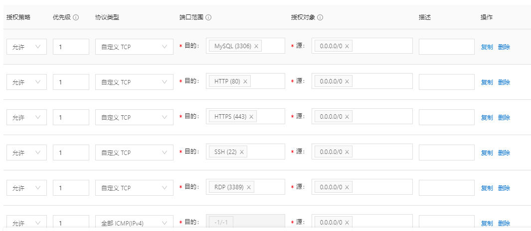This screenshot has height=231, width=531.
Task: Click the info icon beside 授权对象 header
Action: pos(320,17)
